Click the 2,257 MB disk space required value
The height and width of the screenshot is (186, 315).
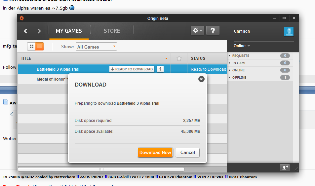tap(192, 121)
